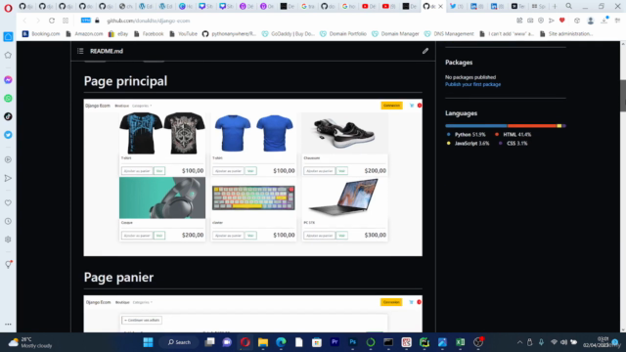Open the search tabs magnifier
626x352 pixels.
[569, 7]
